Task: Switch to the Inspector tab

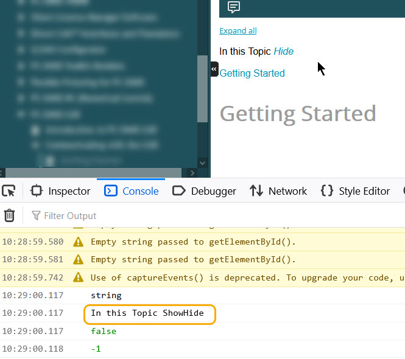Action: (60, 191)
